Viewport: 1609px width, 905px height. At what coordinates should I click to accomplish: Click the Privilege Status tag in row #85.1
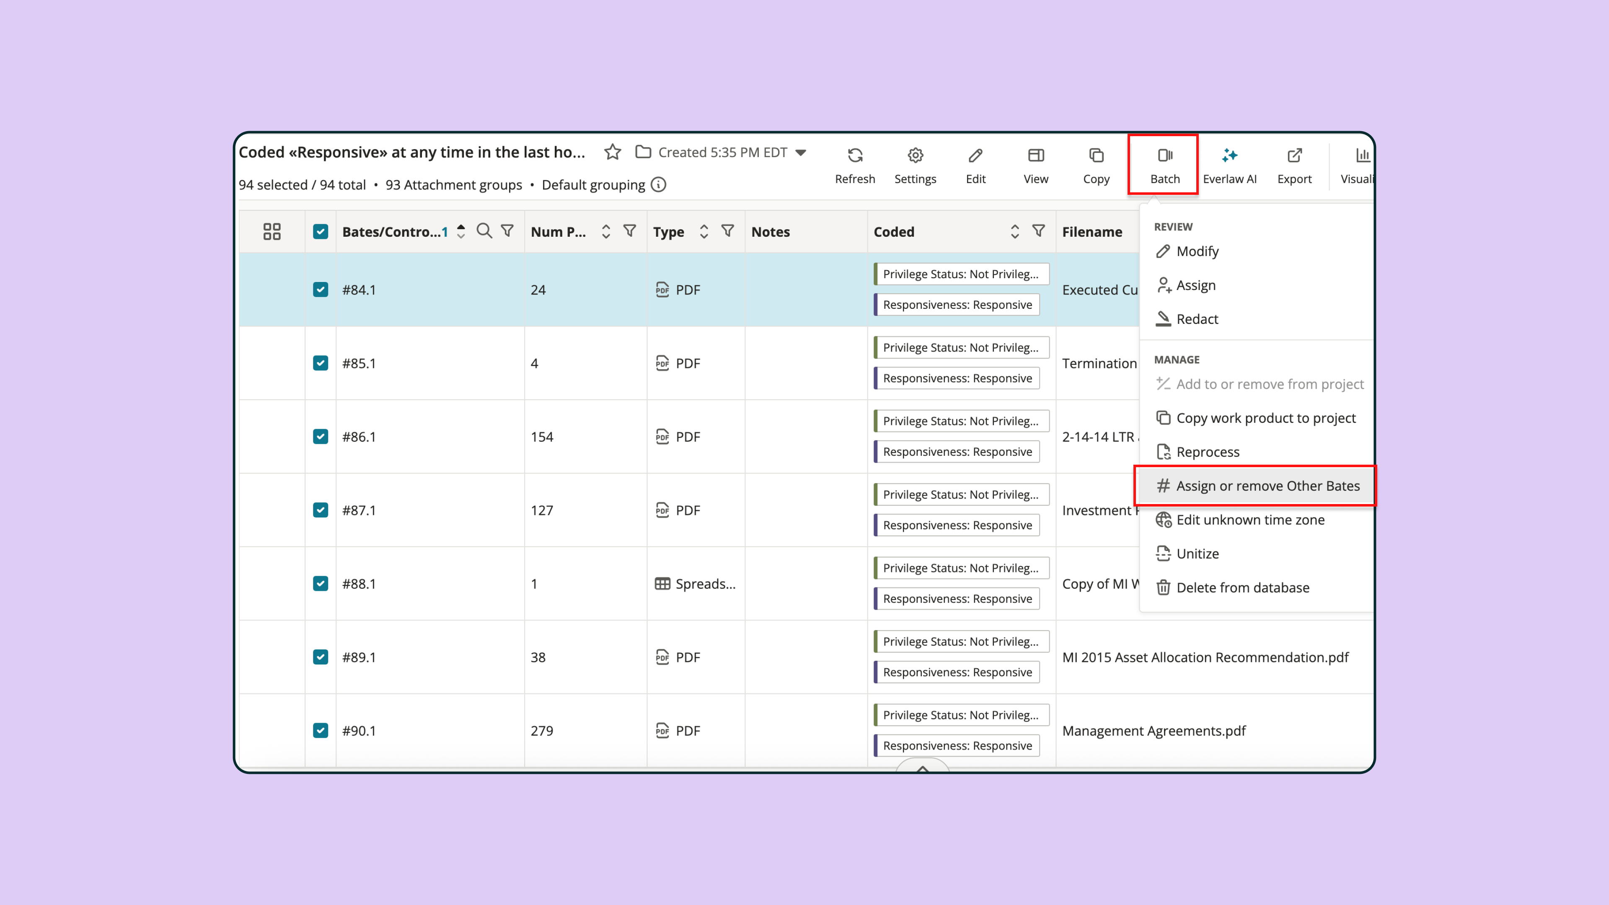point(961,347)
